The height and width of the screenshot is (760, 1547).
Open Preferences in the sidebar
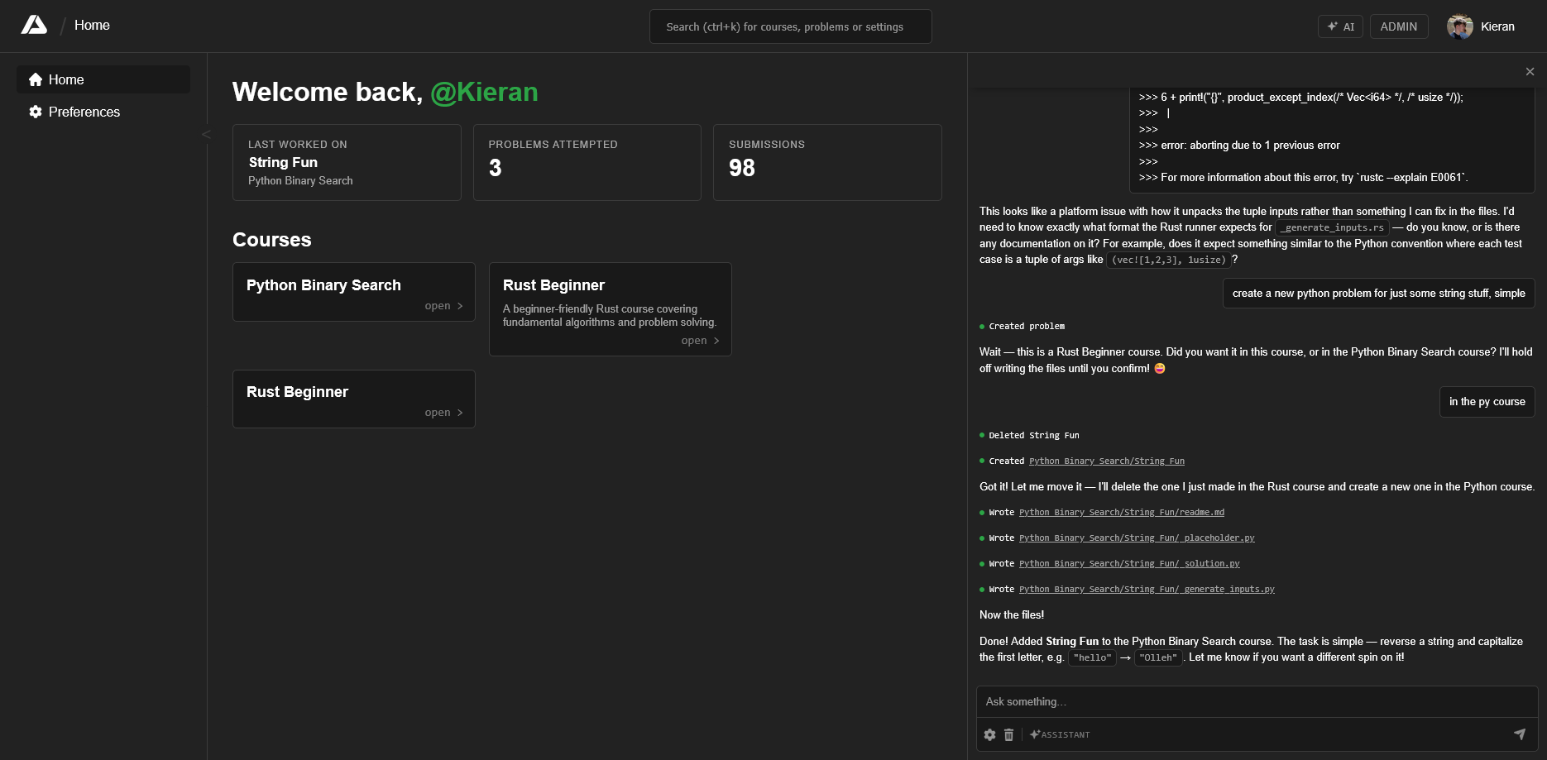tap(103, 112)
